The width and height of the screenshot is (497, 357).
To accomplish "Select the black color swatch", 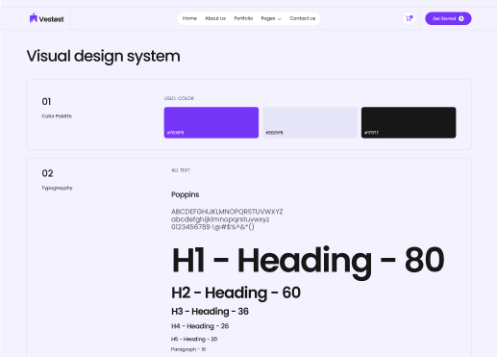I will [409, 122].
